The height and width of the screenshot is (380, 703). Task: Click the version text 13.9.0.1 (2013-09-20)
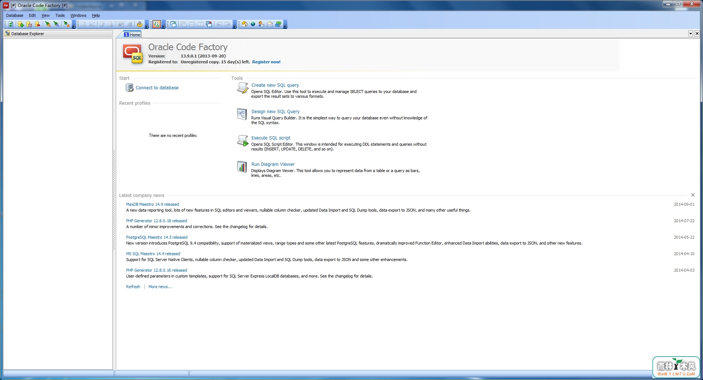pos(203,56)
